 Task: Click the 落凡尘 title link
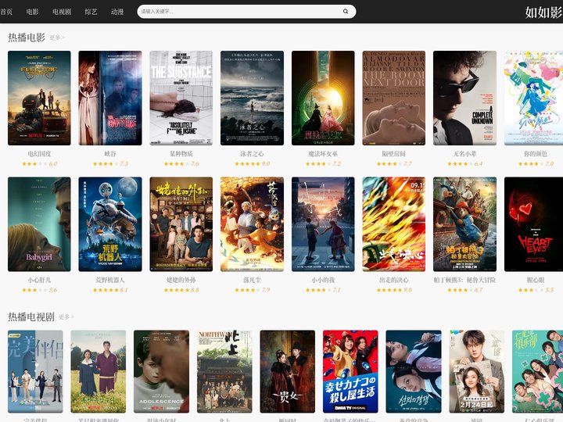click(252, 280)
